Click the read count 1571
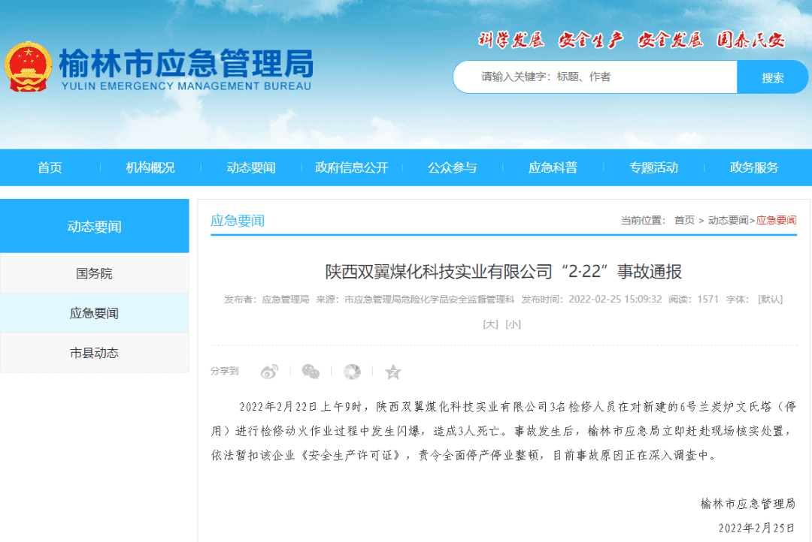The width and height of the screenshot is (812, 542). tap(708, 300)
